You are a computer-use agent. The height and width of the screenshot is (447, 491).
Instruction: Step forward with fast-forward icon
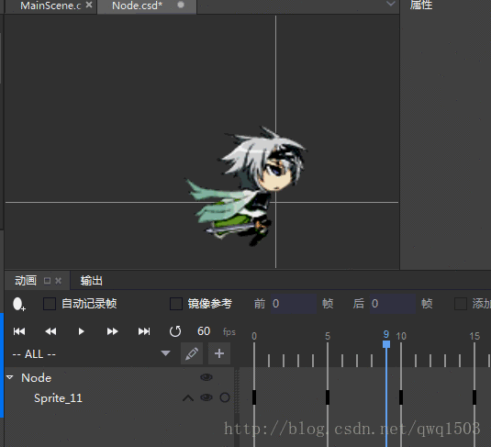(x=112, y=331)
